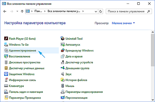
Task: Click the scrollbar down arrow
Action: point(153,100)
